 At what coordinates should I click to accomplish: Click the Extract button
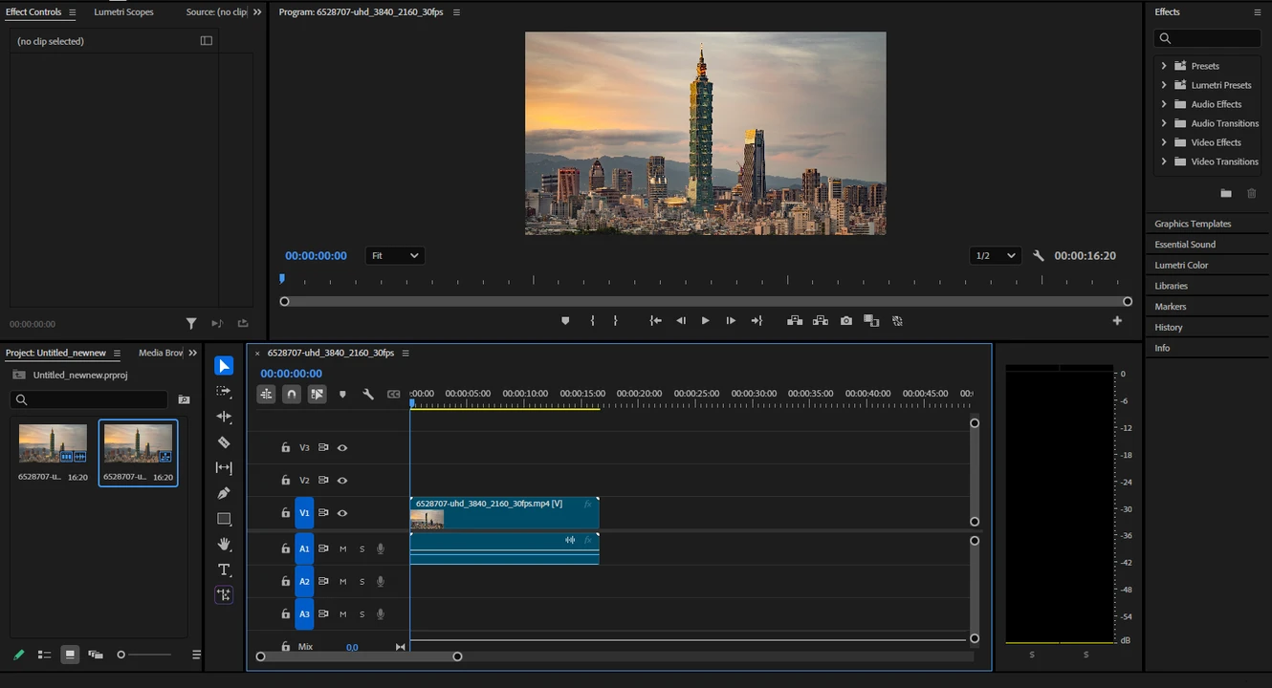tap(821, 321)
